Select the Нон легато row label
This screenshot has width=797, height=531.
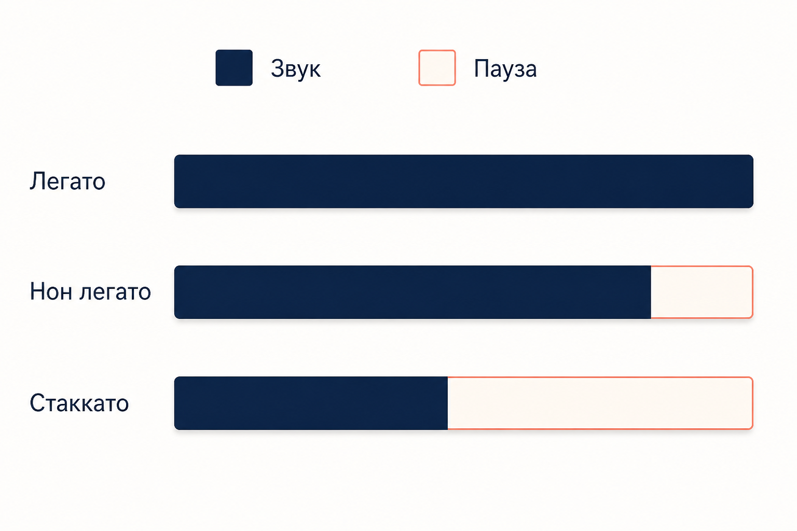(x=90, y=292)
